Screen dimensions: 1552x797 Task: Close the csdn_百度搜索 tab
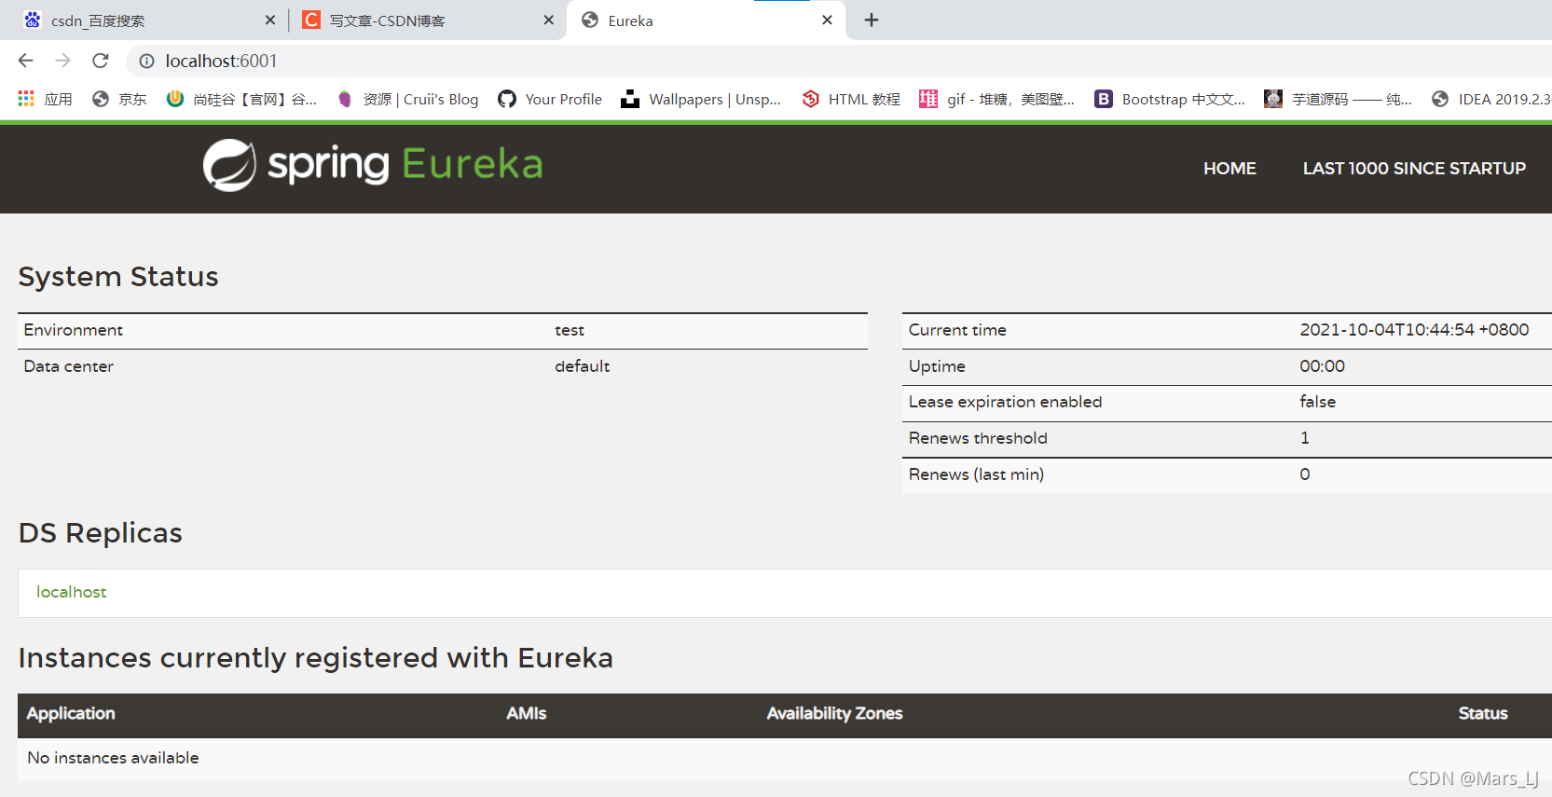270,20
